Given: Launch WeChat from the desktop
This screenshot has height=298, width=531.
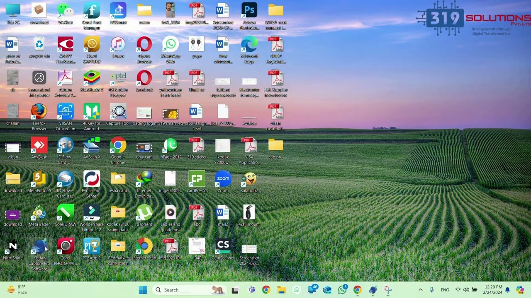Looking at the screenshot, I should [x=65, y=14].
